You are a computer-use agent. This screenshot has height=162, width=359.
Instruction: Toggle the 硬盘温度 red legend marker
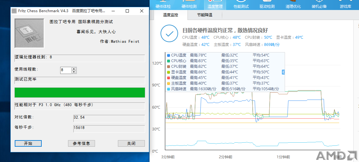[169, 78]
